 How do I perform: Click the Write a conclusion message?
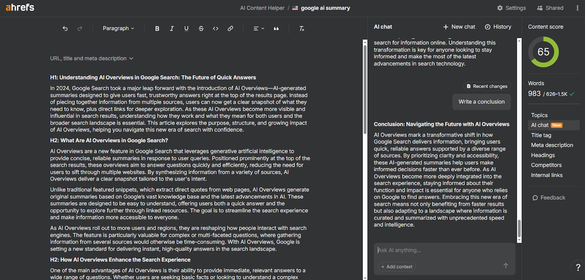point(482,102)
